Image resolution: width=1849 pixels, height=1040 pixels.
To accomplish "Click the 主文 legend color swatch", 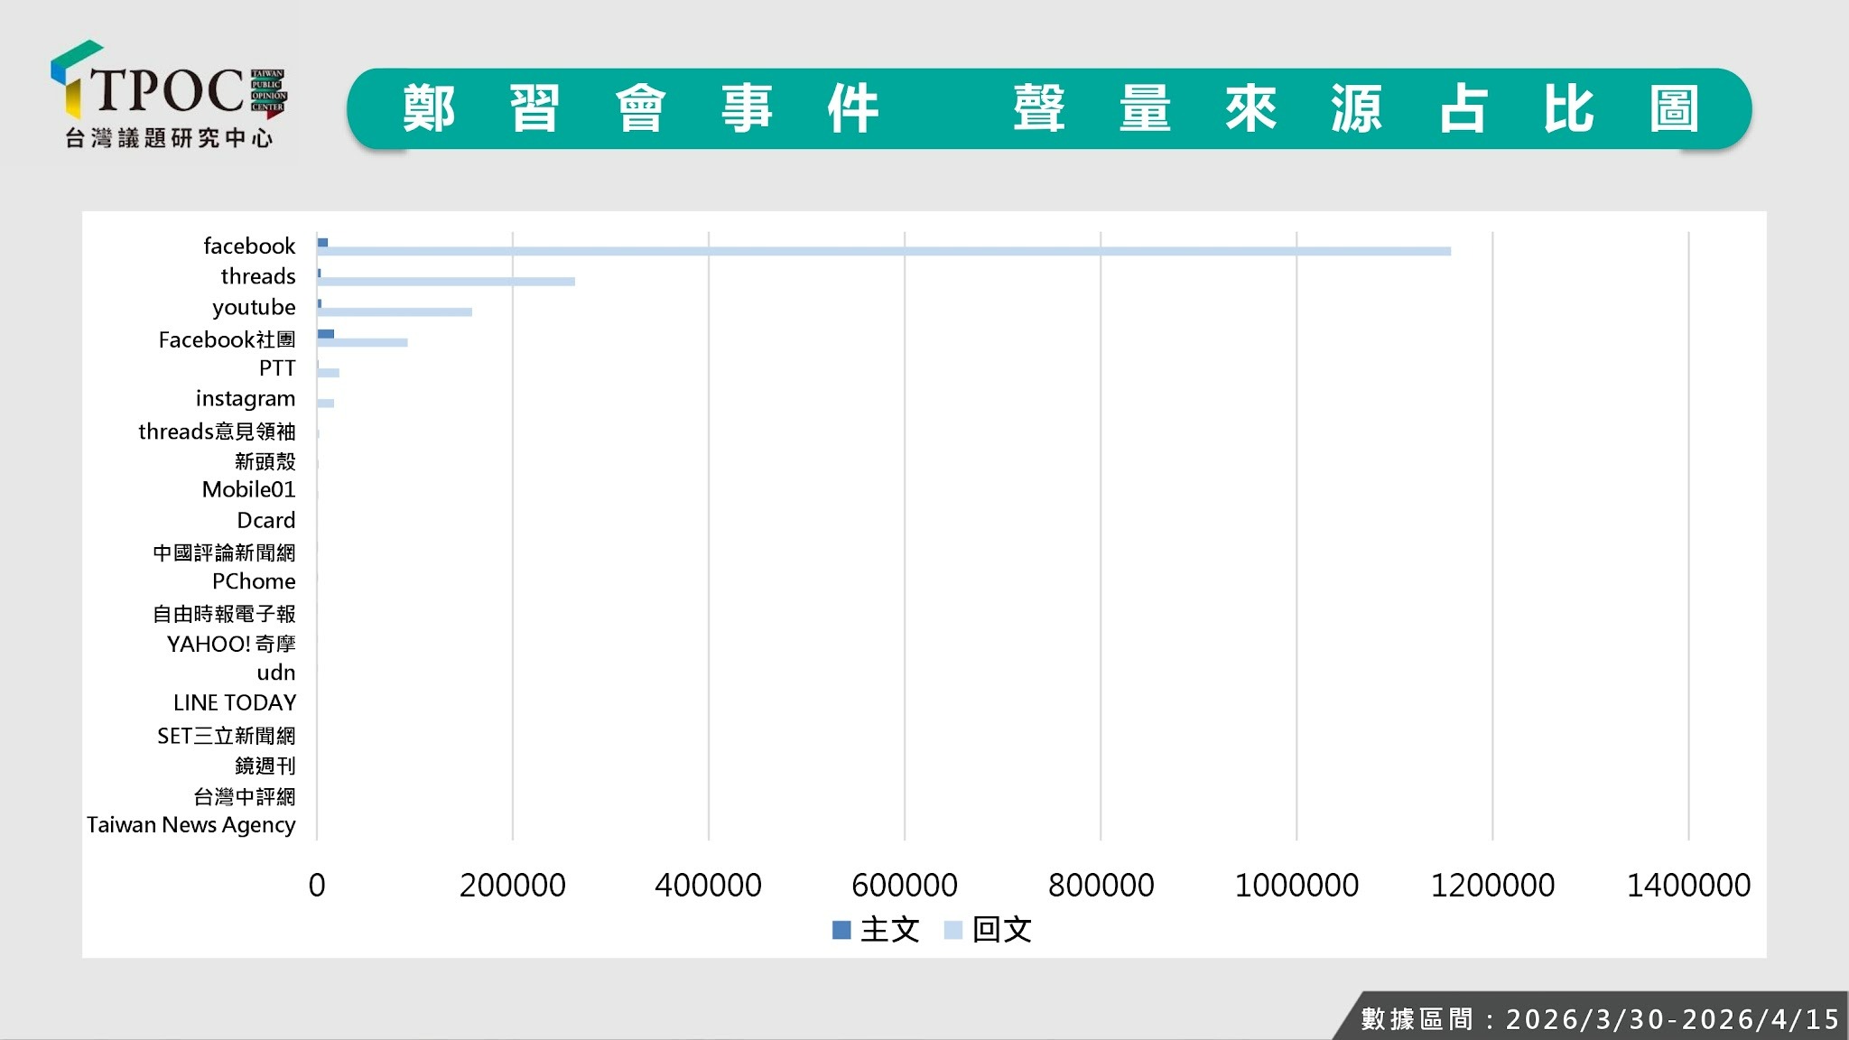I will pyautogui.click(x=841, y=930).
